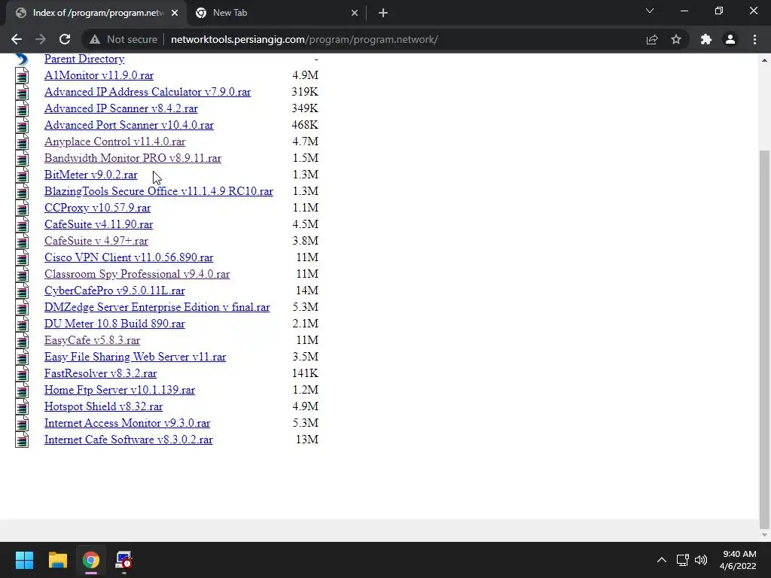The width and height of the screenshot is (771, 578).
Task: Click the vertical scrollbar thumb
Action: pos(764,338)
